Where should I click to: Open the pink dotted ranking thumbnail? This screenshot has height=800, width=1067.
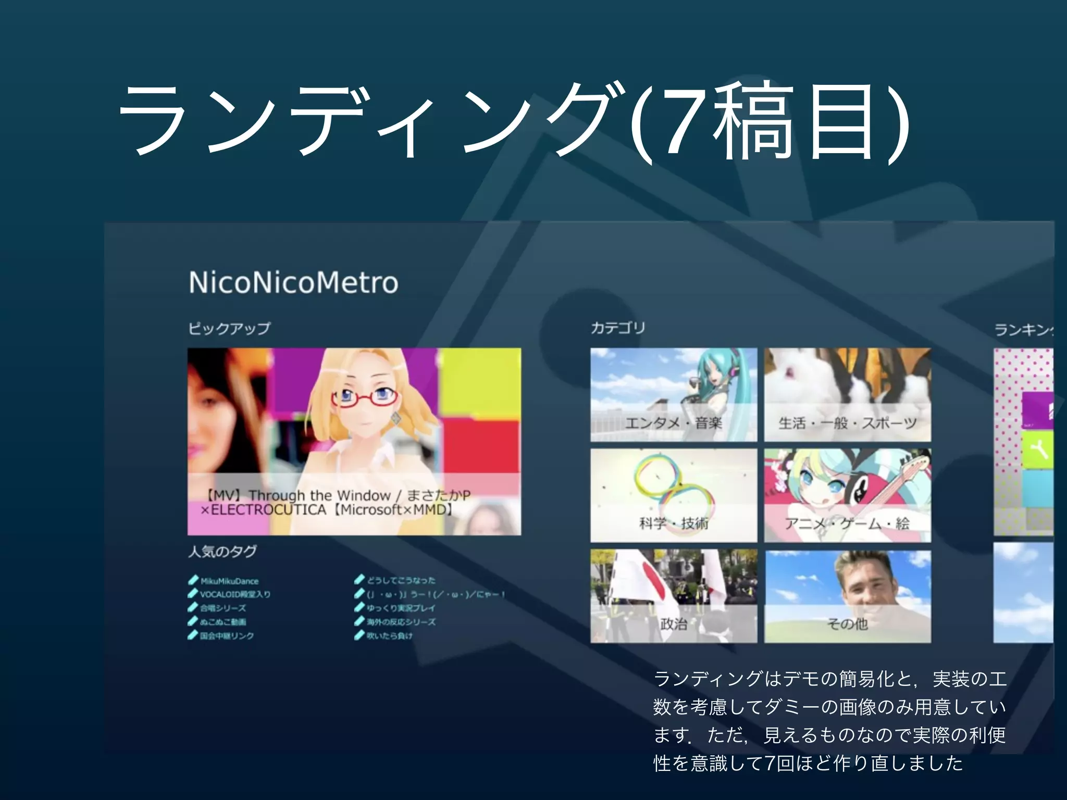(1024, 442)
